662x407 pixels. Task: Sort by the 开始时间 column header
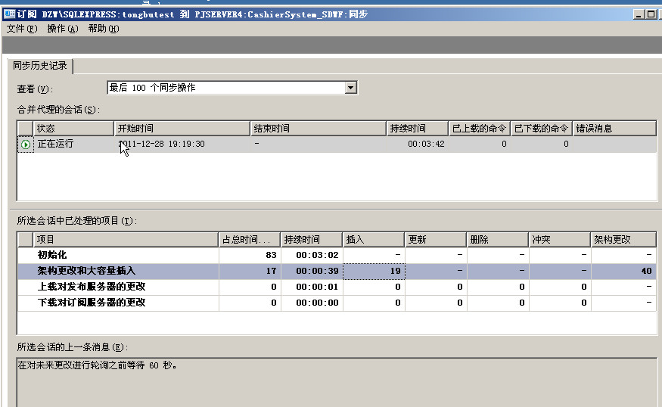tap(182, 129)
